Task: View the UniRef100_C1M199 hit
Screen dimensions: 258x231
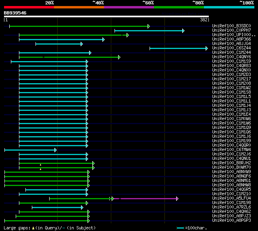Action: 231,141
